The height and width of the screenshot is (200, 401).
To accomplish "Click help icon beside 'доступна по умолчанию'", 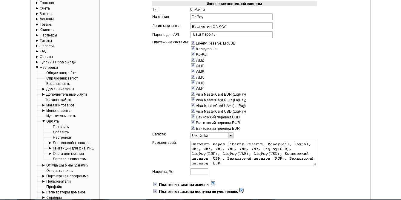I will pyautogui.click(x=241, y=190).
